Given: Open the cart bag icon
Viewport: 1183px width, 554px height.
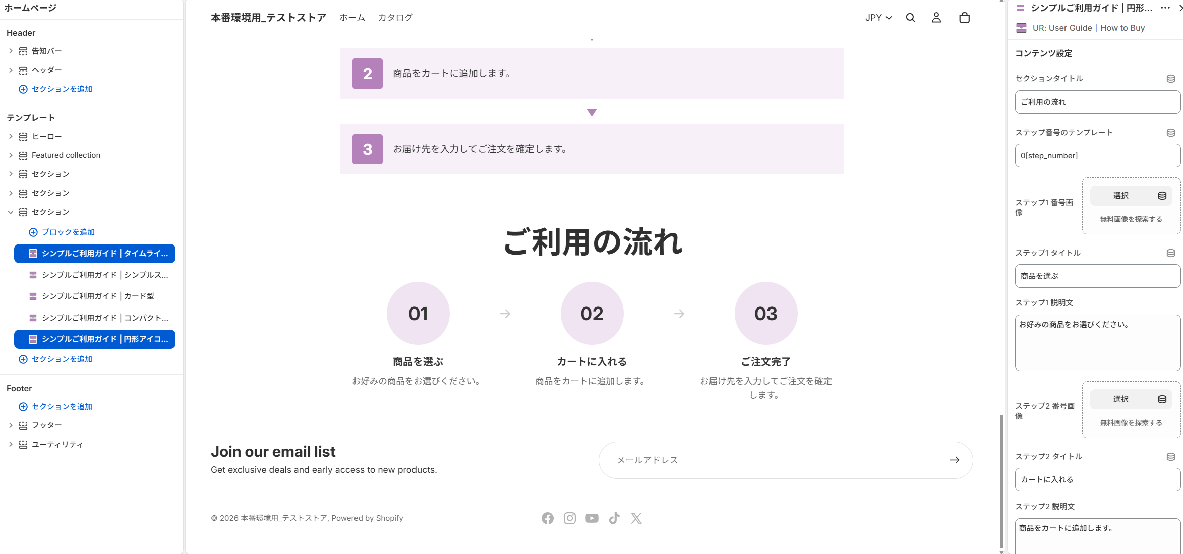Looking at the screenshot, I should point(964,17).
